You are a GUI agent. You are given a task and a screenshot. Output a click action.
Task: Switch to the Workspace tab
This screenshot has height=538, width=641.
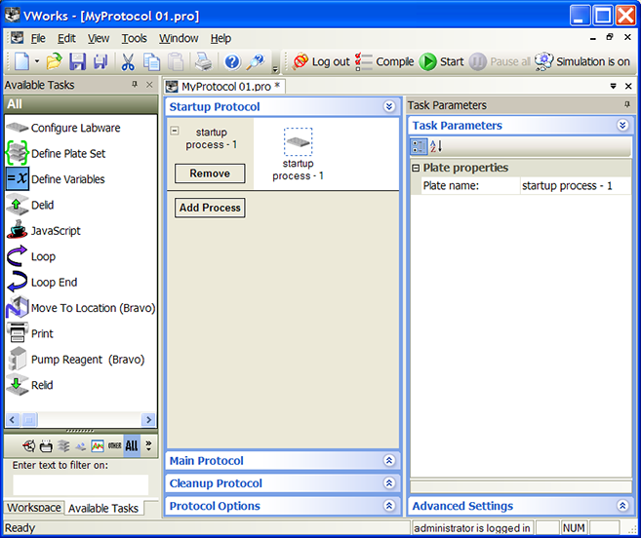(x=34, y=508)
